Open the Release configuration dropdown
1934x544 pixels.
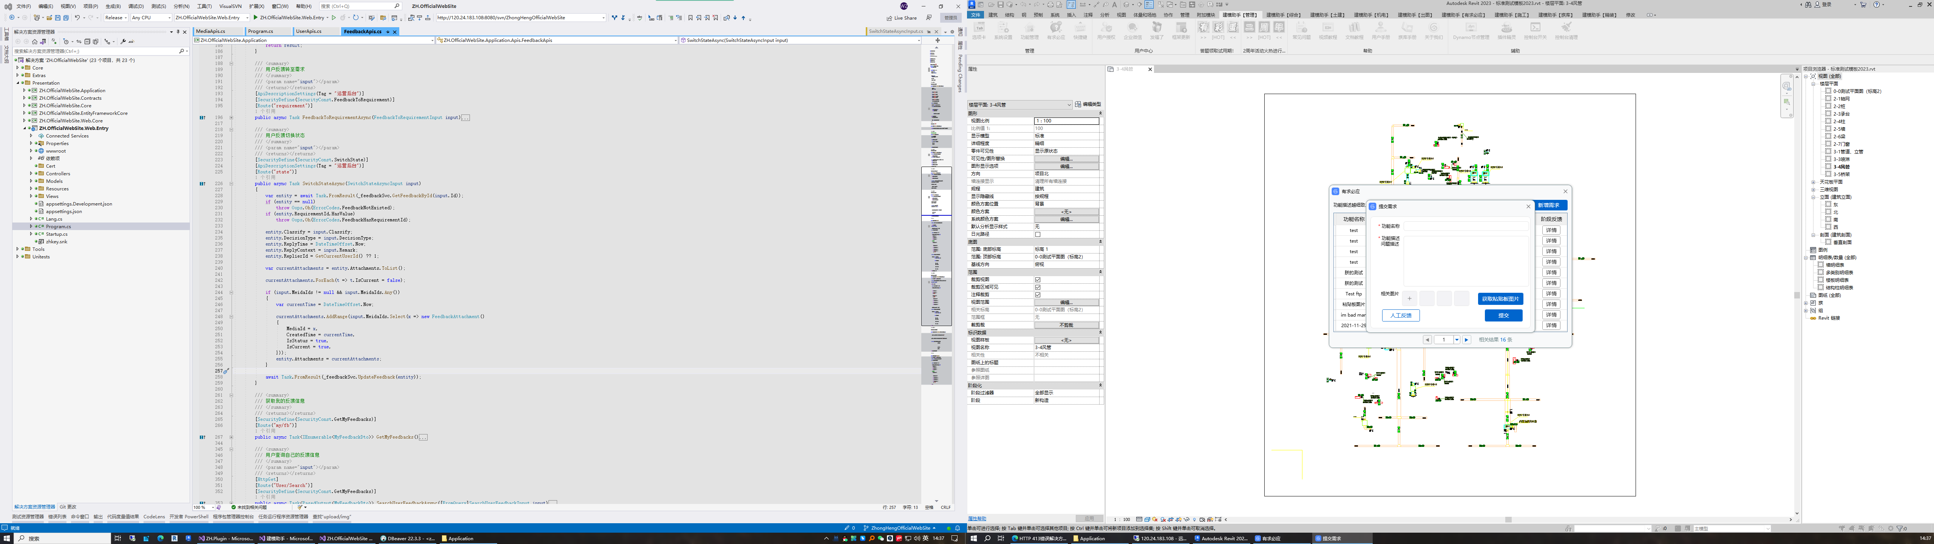point(116,17)
